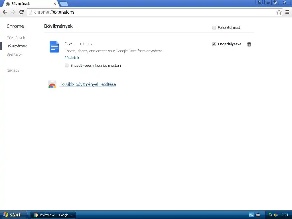Select Bővítmények in the sidebar

tap(17, 46)
